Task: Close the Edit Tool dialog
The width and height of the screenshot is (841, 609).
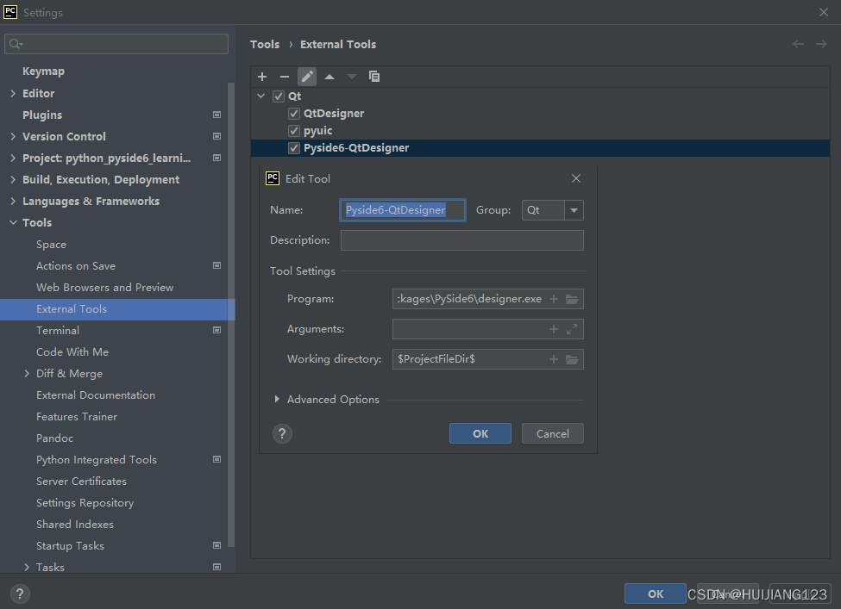Action: 576,178
